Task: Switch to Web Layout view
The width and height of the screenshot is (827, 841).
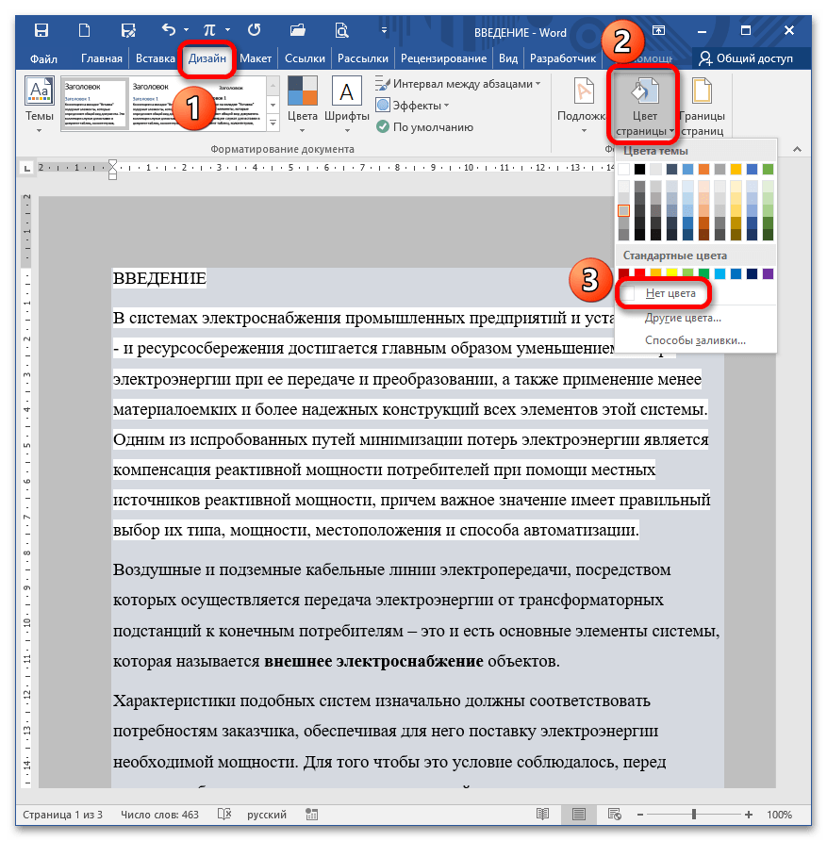Action: [x=614, y=815]
